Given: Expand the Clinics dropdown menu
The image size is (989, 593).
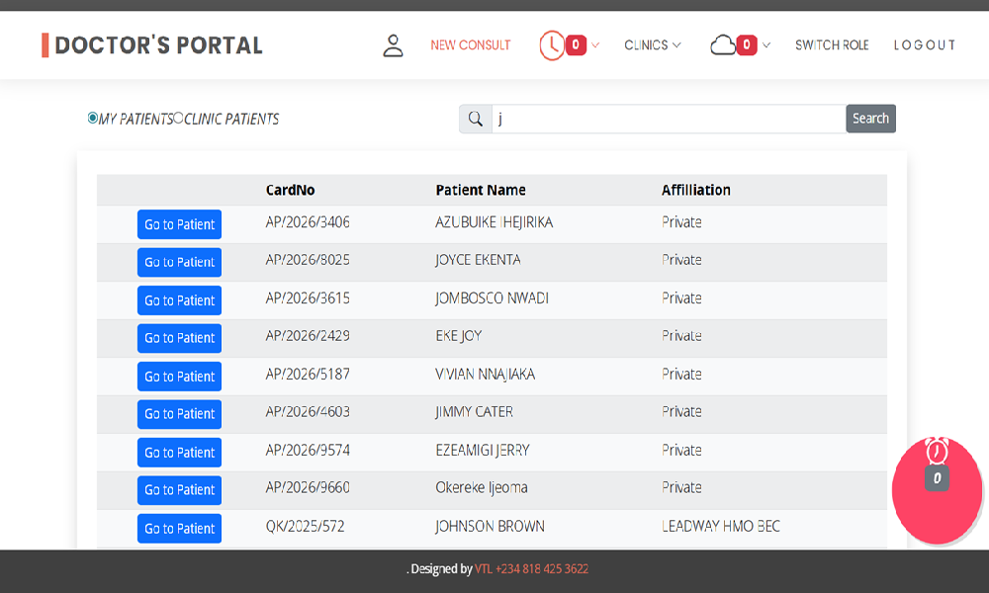Looking at the screenshot, I should point(652,45).
